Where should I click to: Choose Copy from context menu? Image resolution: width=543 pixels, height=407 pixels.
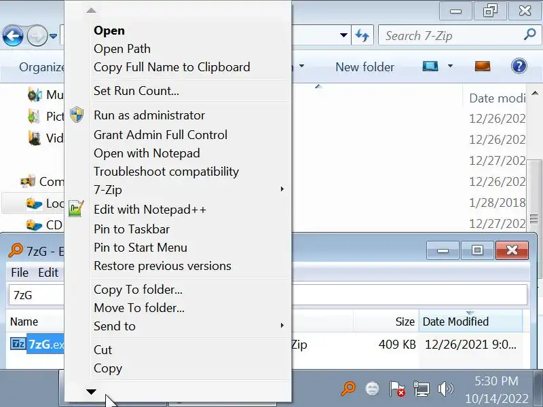click(x=108, y=368)
